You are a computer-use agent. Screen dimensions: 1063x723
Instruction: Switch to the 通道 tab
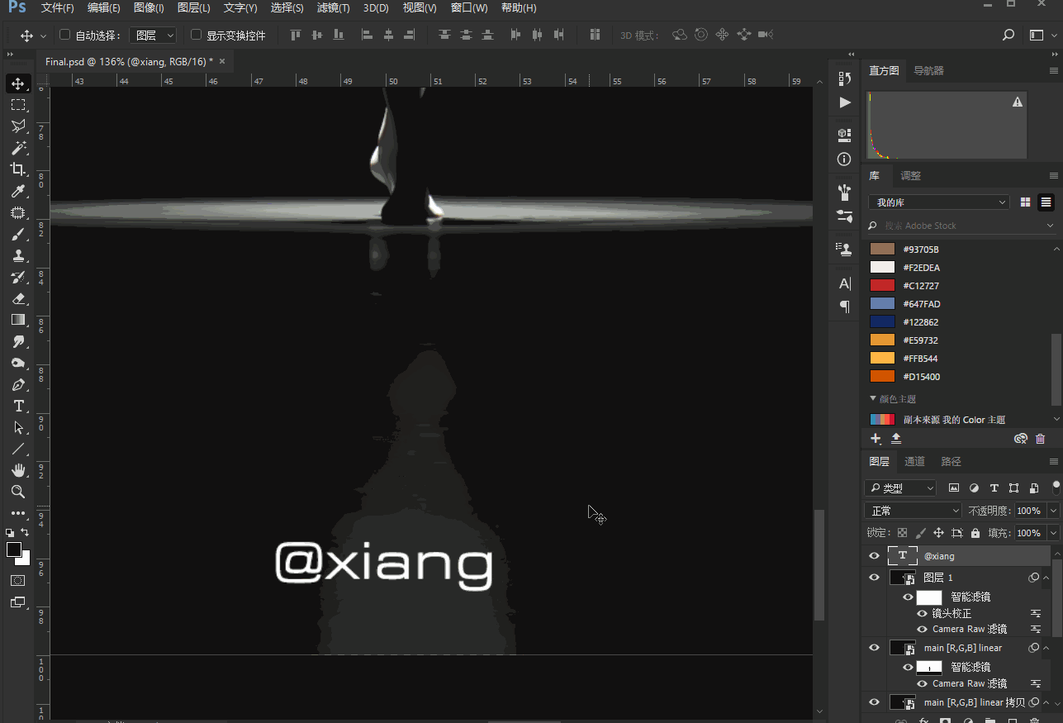pos(914,462)
